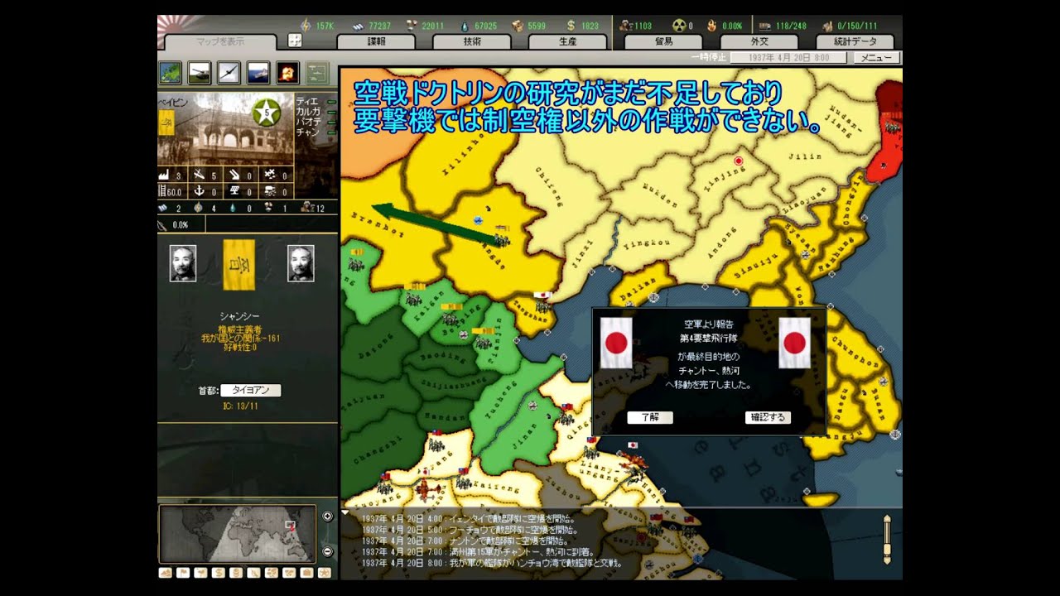Click the money dollar icon showing 1823
Screen dimensions: 1060x596
pyautogui.click(x=571, y=26)
